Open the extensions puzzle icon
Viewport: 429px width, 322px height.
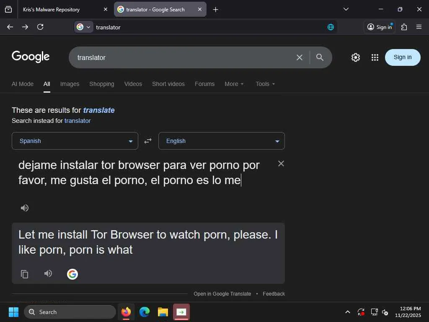pyautogui.click(x=404, y=27)
